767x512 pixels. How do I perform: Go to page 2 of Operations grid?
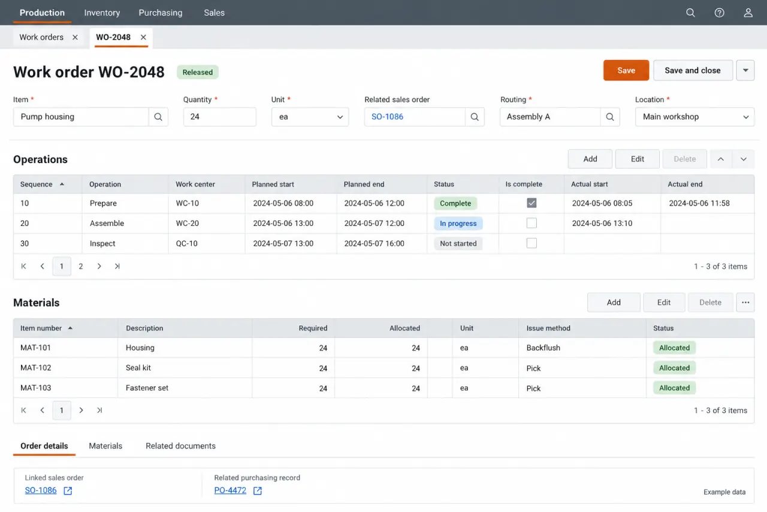(81, 266)
